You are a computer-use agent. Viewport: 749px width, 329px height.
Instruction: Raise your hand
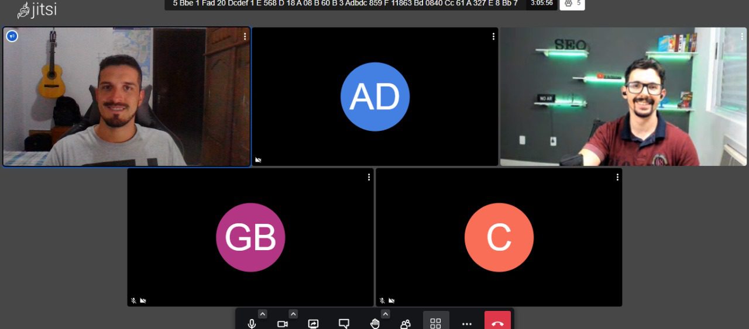[x=374, y=323]
